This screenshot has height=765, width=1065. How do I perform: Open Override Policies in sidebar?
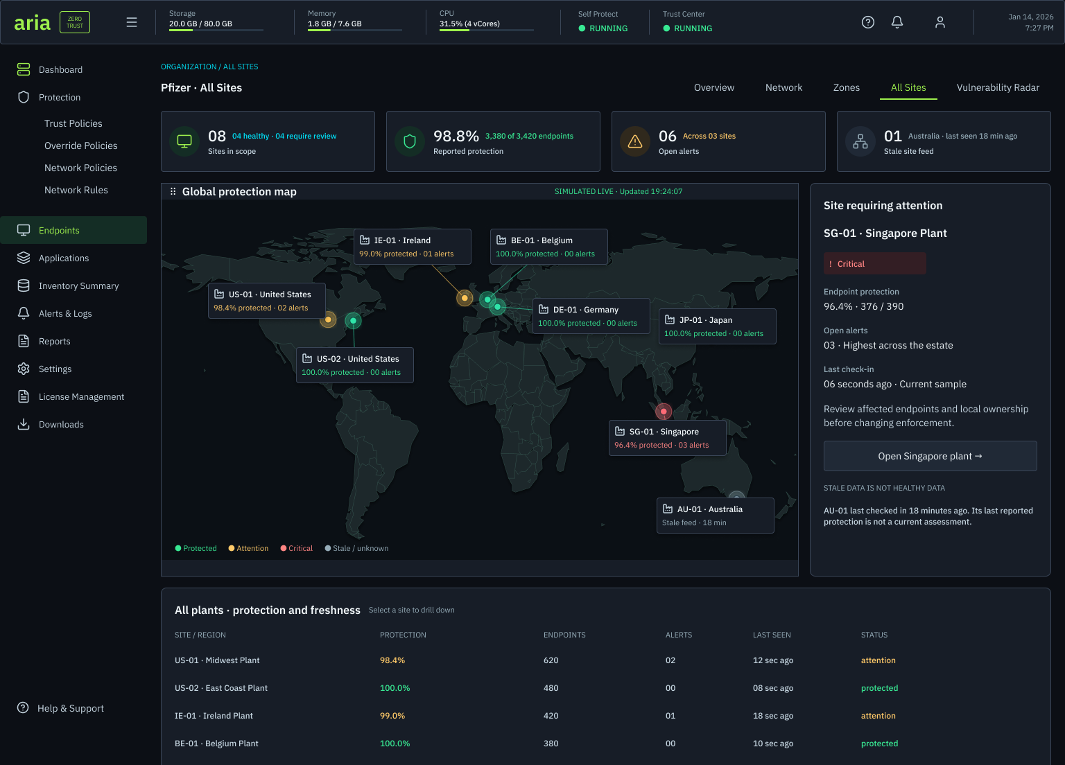pyautogui.click(x=81, y=146)
